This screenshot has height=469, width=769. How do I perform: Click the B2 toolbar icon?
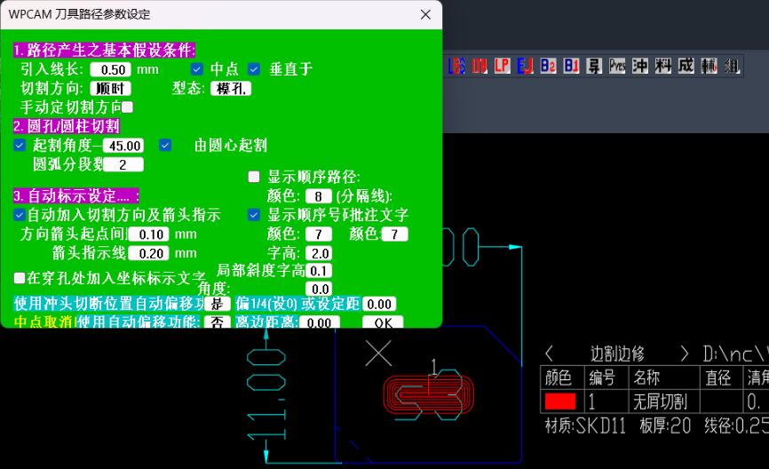(x=548, y=66)
